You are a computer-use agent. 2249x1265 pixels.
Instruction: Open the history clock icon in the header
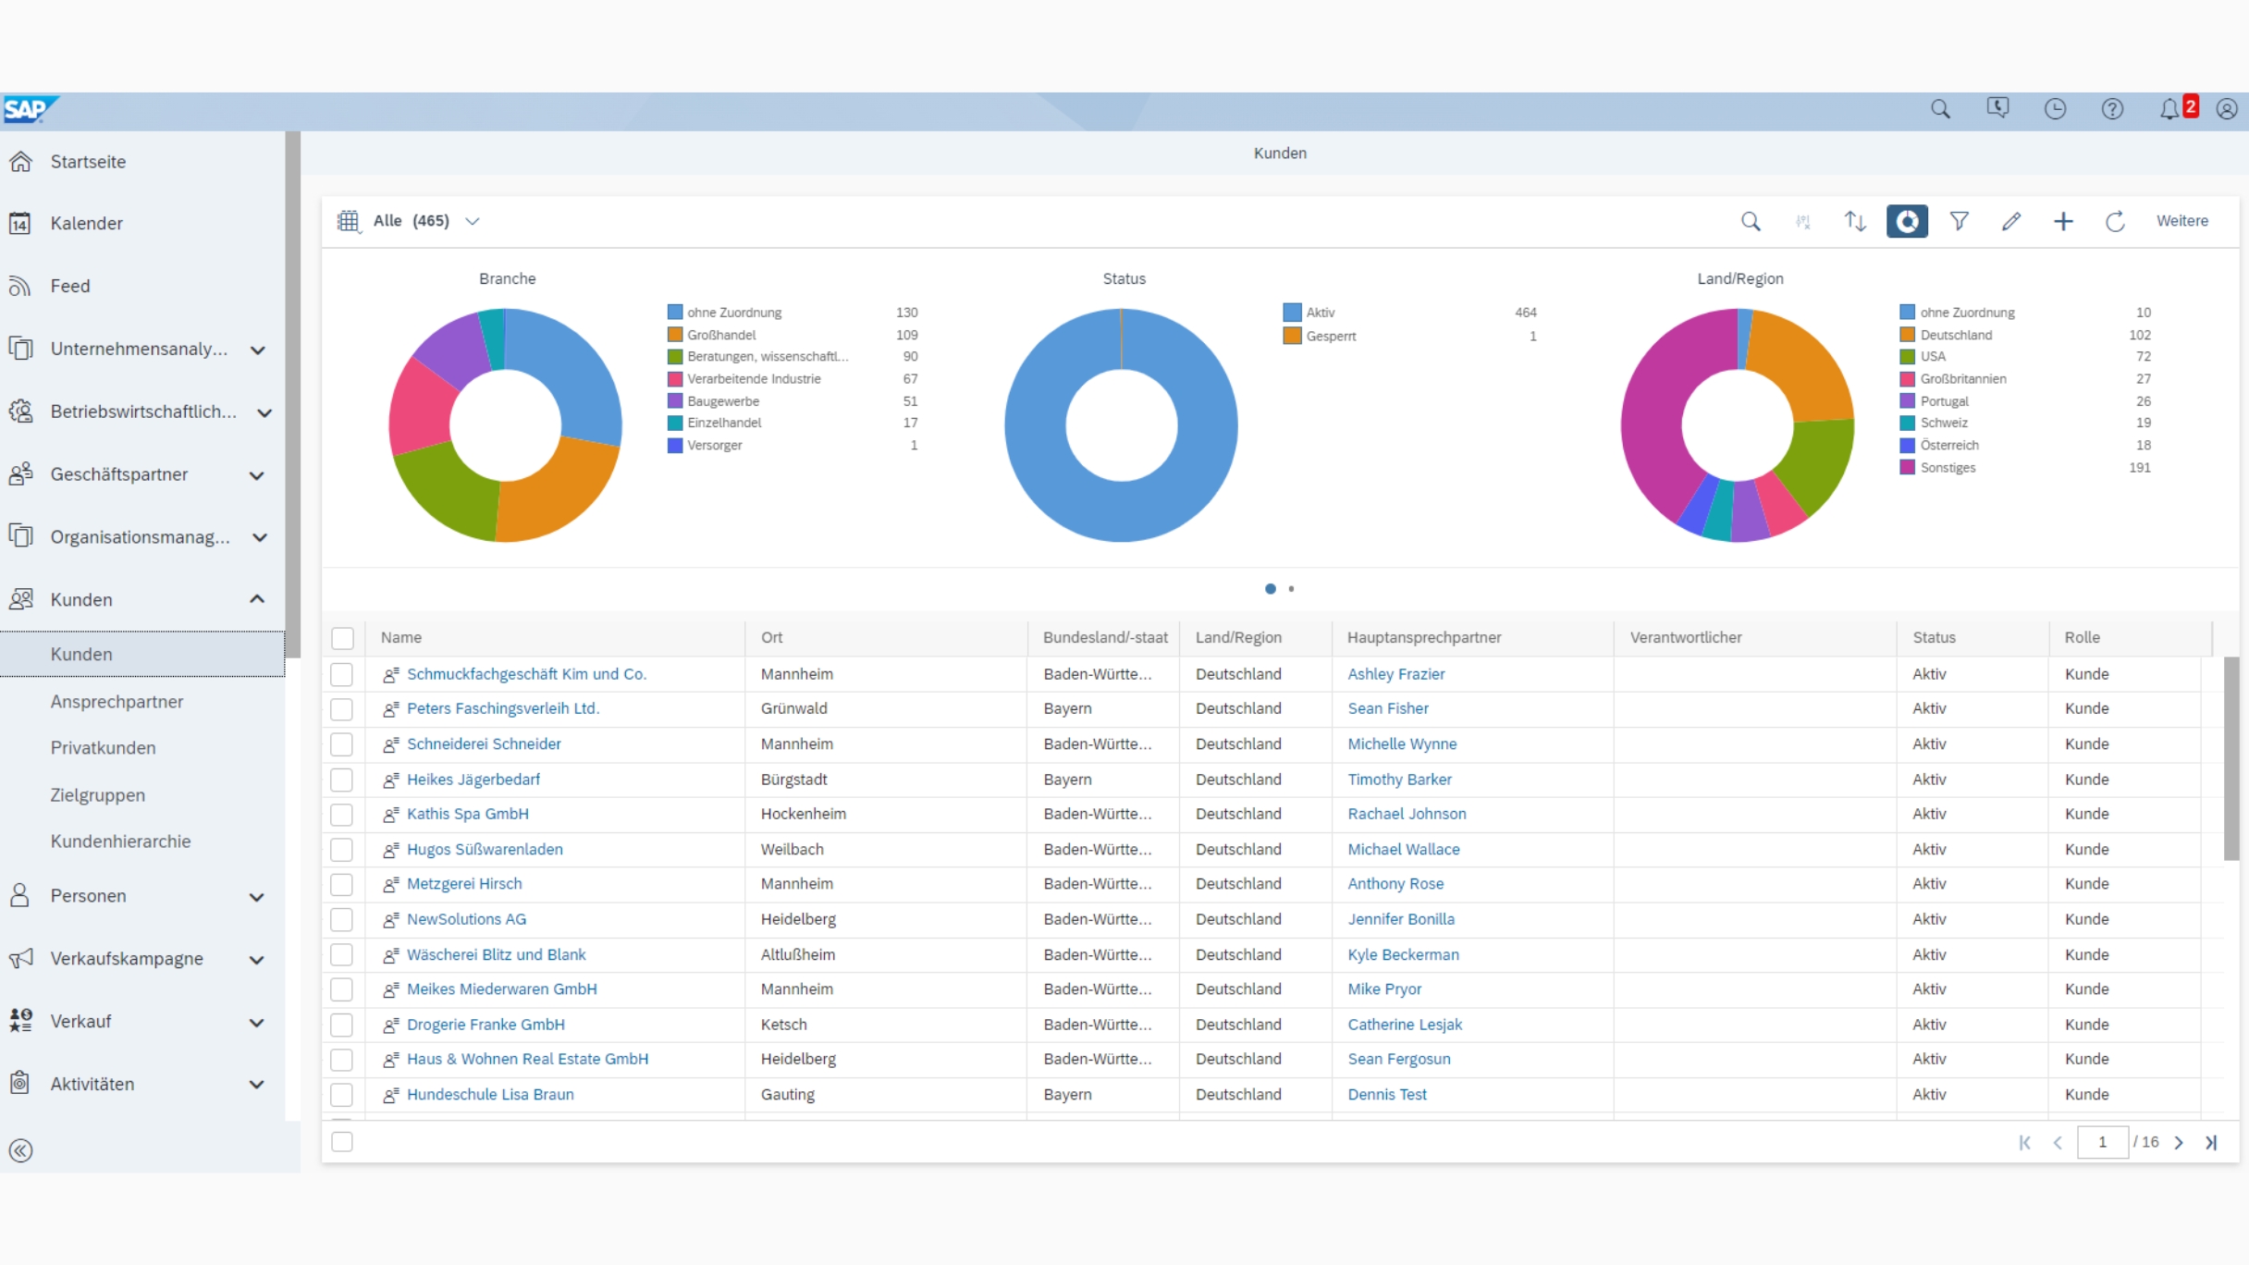(x=2055, y=109)
